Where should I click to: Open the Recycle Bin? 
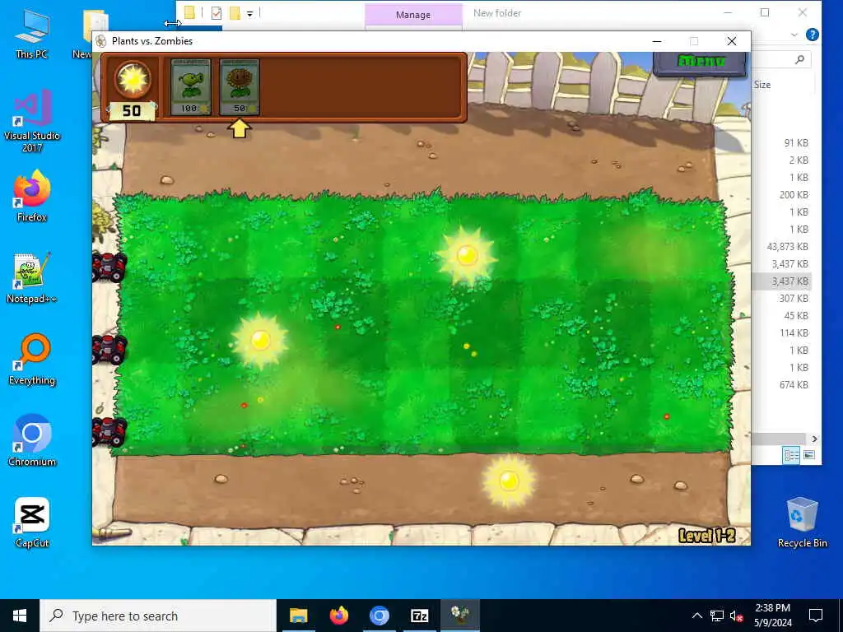[x=802, y=523]
